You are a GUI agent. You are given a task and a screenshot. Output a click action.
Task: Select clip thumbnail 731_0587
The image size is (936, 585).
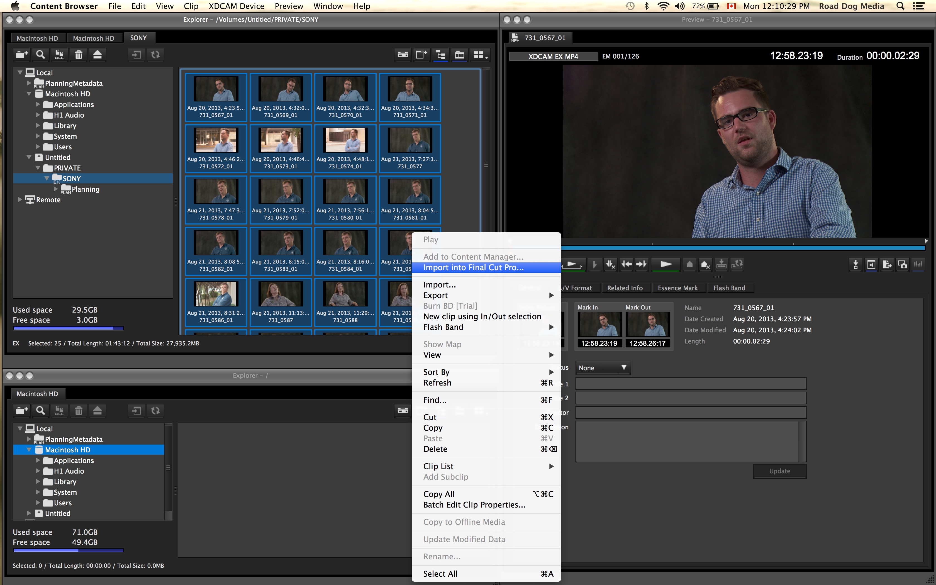[x=281, y=302]
